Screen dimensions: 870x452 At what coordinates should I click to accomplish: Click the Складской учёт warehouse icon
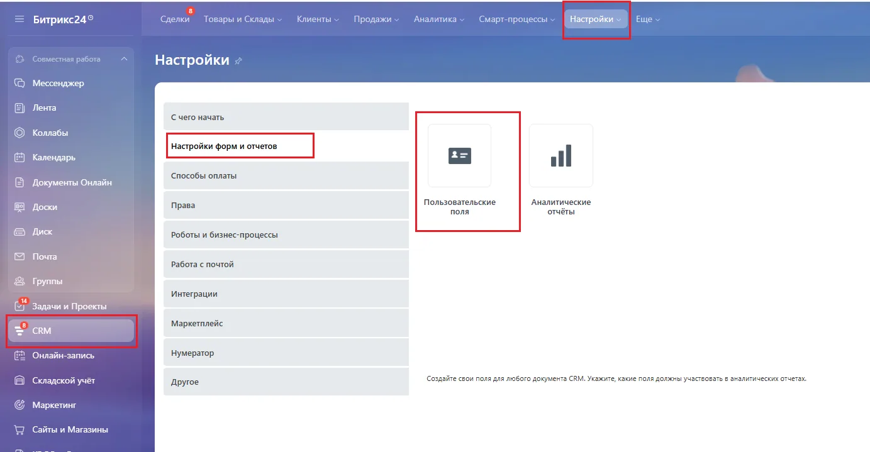click(x=20, y=380)
